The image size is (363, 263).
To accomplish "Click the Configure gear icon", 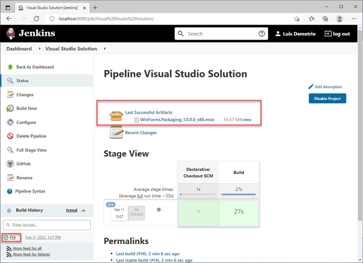I will point(10,122).
